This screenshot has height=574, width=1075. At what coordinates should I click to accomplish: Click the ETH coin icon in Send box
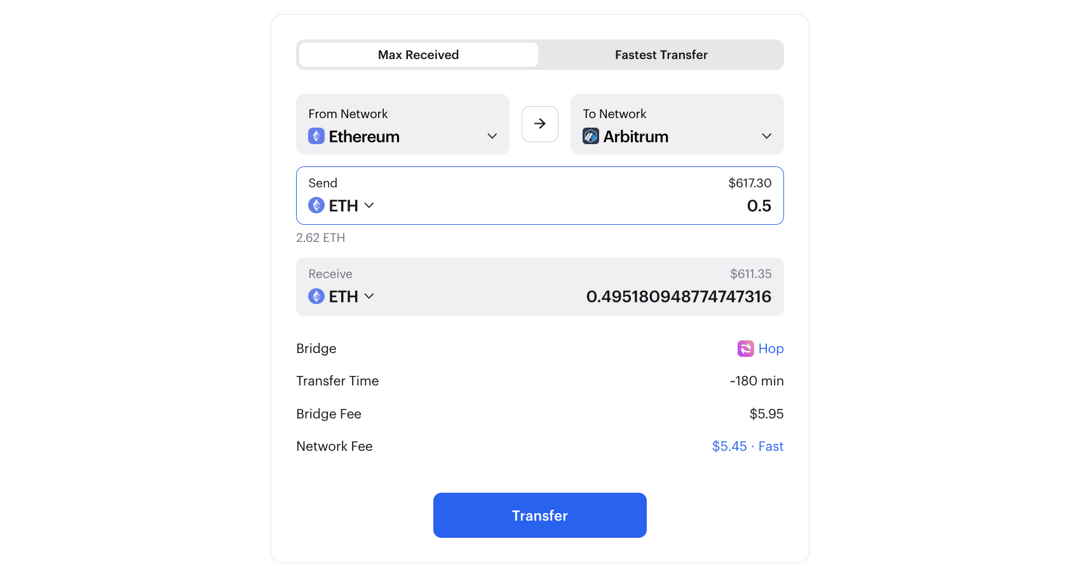pos(316,205)
